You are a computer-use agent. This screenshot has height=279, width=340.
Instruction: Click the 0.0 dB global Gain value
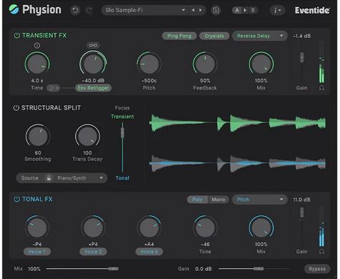pyautogui.click(x=204, y=269)
